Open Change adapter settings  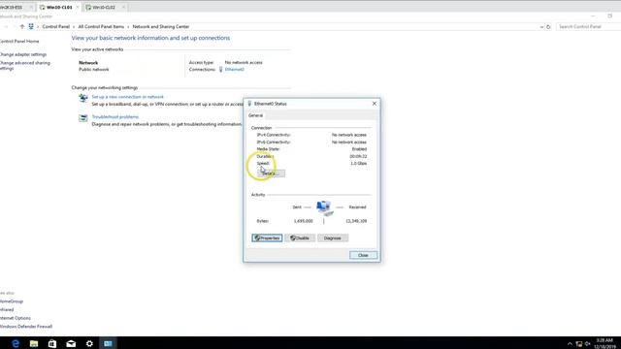click(x=23, y=54)
